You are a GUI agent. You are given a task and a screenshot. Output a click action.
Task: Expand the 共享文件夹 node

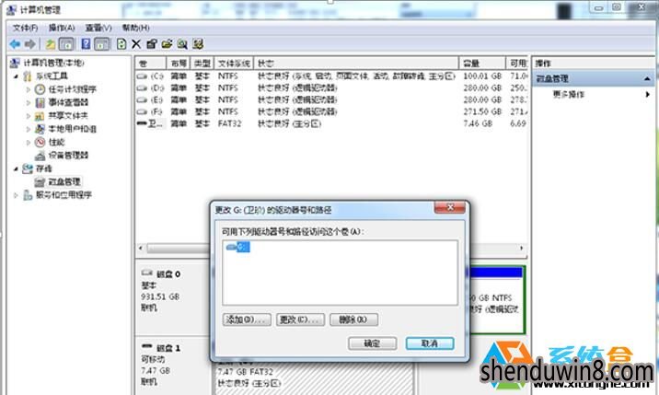pyautogui.click(x=29, y=116)
